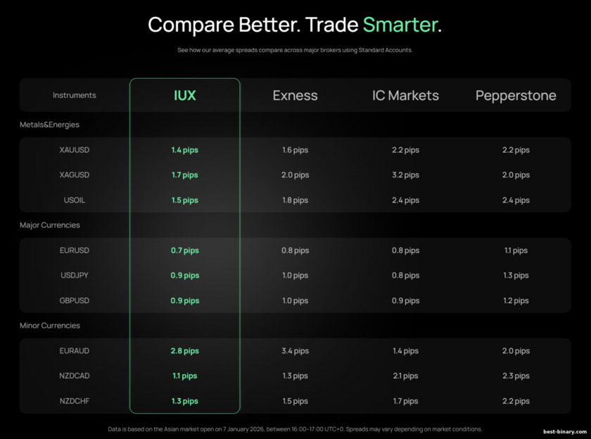591x439 pixels.
Task: Click the Metals&Energies section label
Action: coord(49,125)
